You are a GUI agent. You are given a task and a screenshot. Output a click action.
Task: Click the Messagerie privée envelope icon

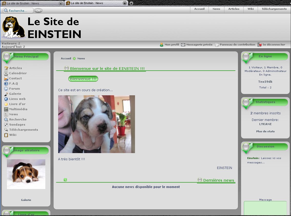pyautogui.click(x=183, y=45)
